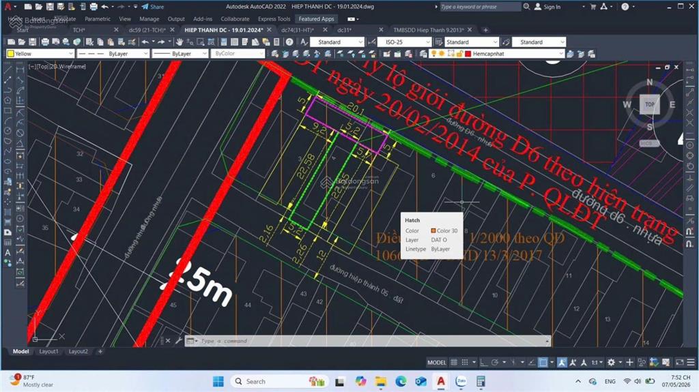Switch to the TMBSDD Hiep Thanh 9.2013 tab

click(x=429, y=30)
